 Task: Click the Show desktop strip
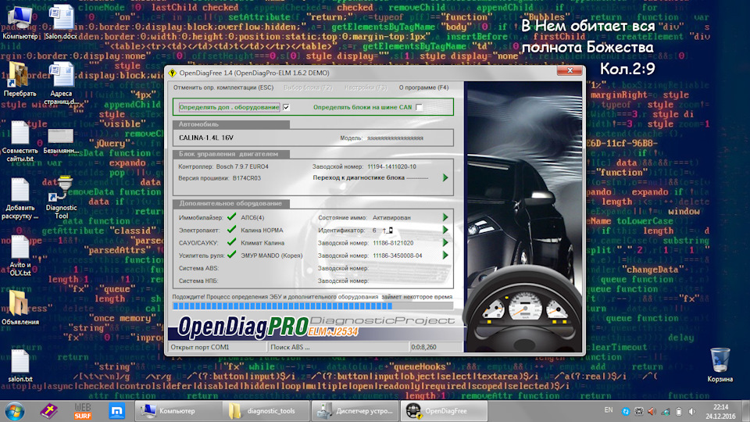pos(745,411)
